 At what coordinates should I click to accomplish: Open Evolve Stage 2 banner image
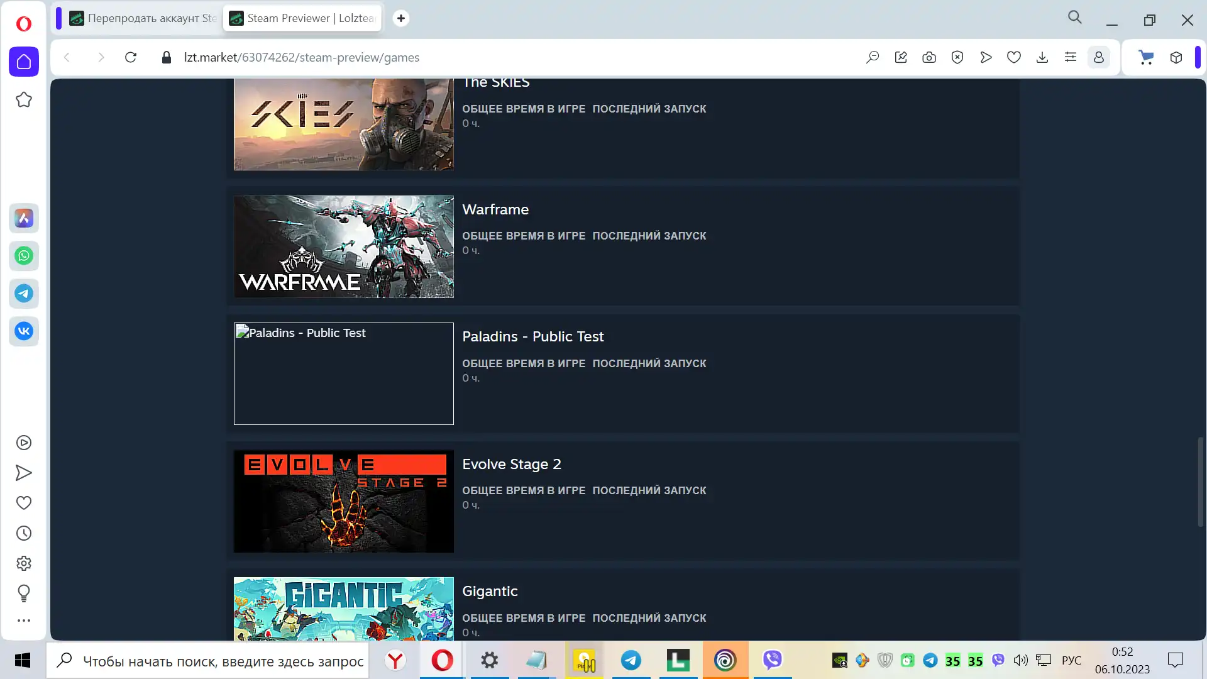click(344, 501)
